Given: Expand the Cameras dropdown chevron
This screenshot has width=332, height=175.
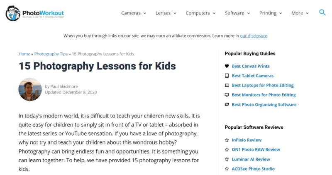Looking at the screenshot, I should tap(145, 13).
